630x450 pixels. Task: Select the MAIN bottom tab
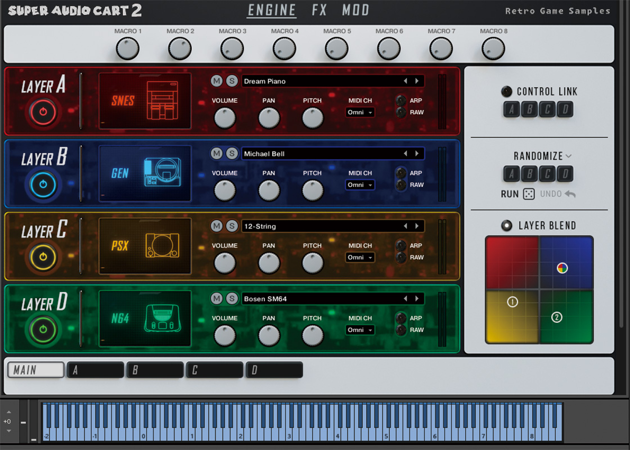[36, 370]
